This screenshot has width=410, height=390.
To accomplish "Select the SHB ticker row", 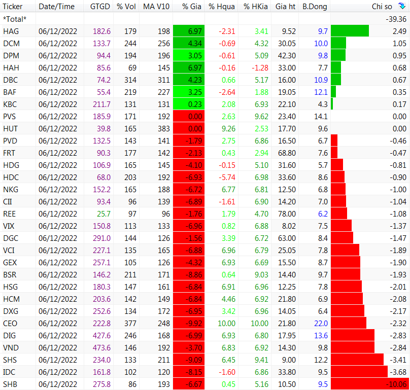I will pos(205,384).
